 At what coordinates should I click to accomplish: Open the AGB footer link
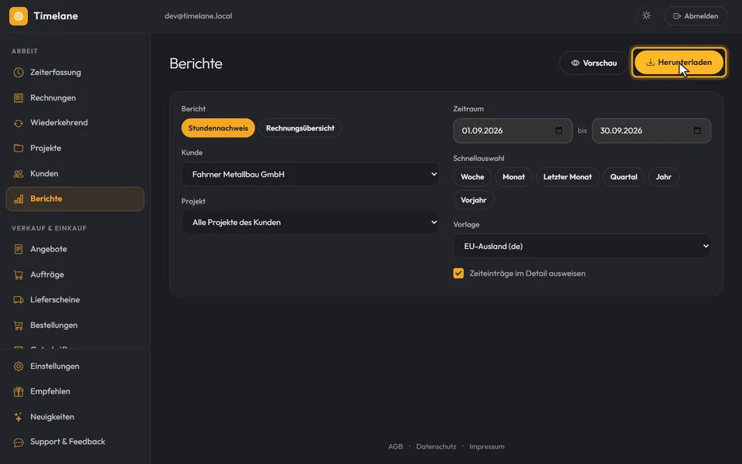pos(396,446)
